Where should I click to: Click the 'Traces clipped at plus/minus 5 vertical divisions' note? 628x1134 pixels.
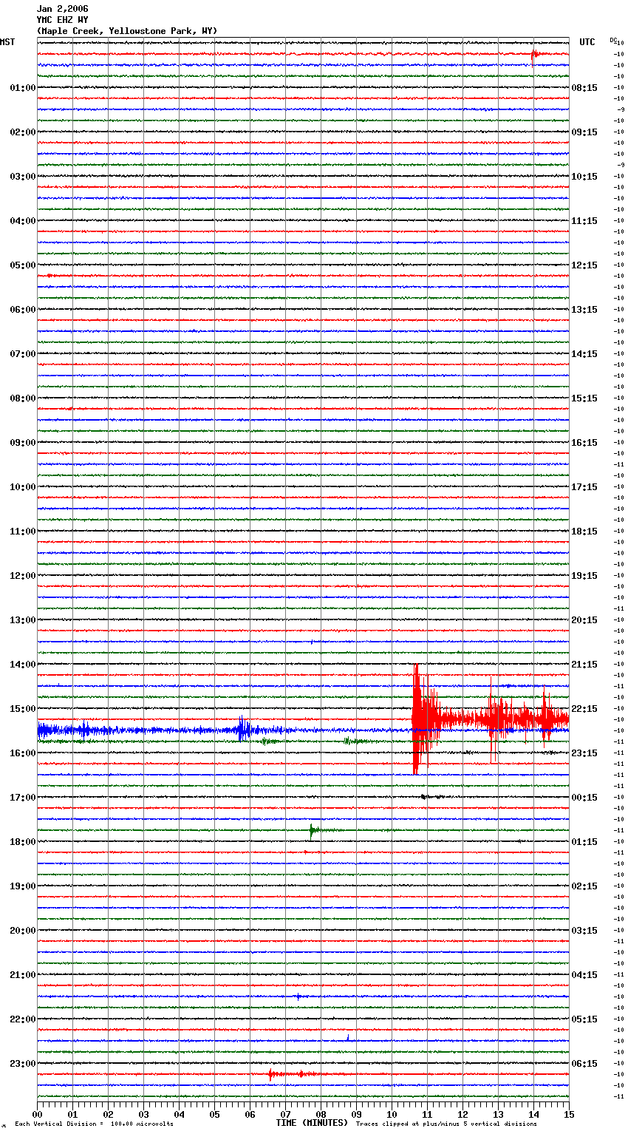(446, 1124)
